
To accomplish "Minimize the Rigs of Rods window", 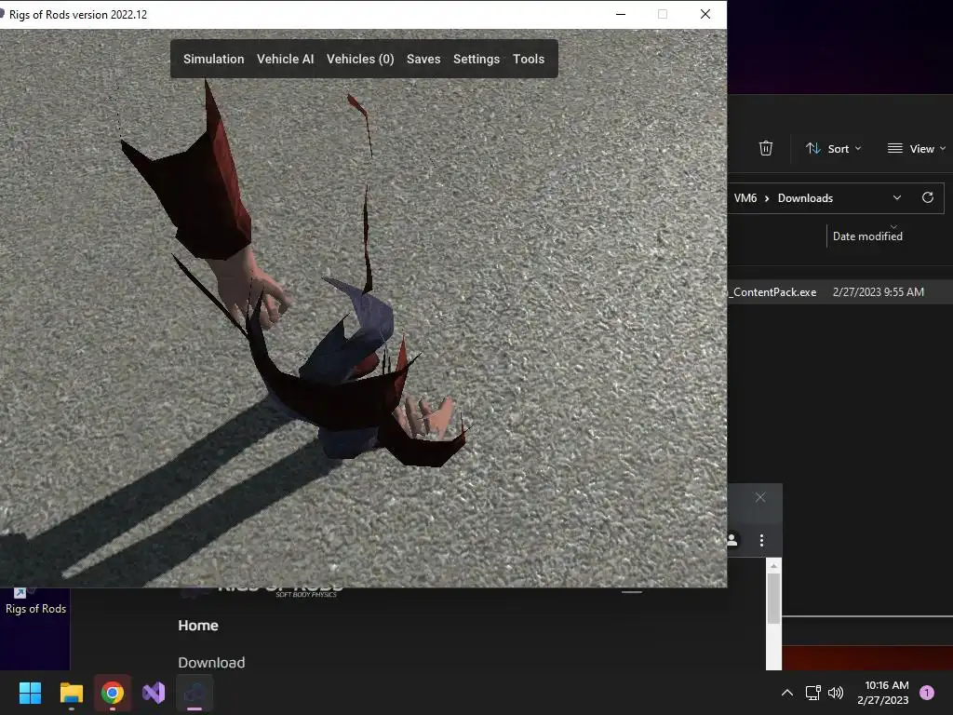I will click(621, 14).
